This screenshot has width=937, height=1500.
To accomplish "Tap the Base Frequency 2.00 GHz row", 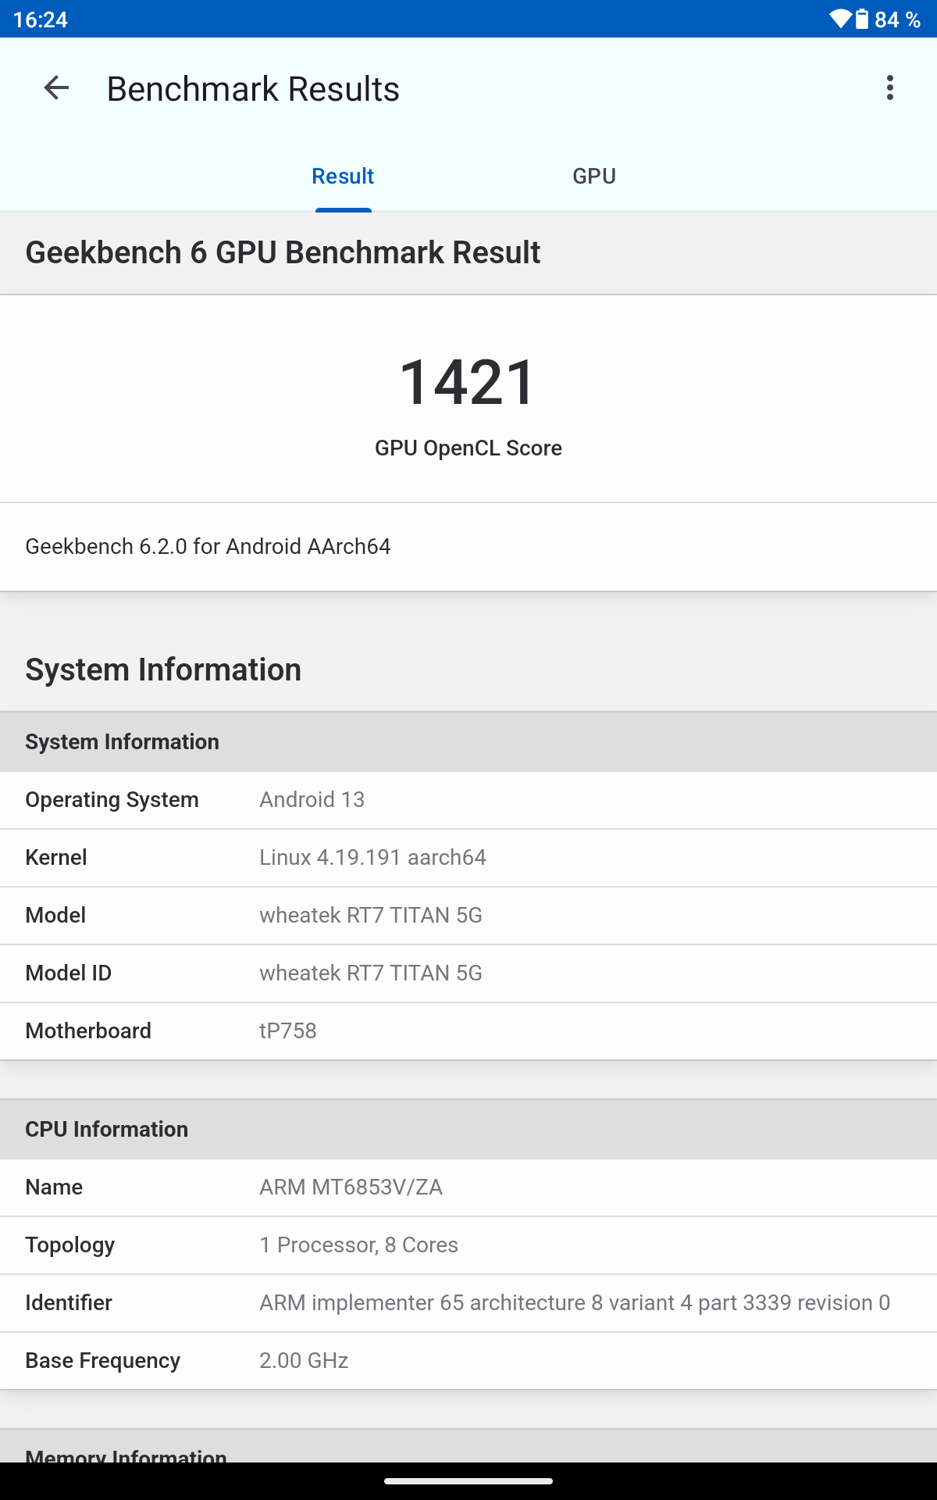I will coord(468,1361).
